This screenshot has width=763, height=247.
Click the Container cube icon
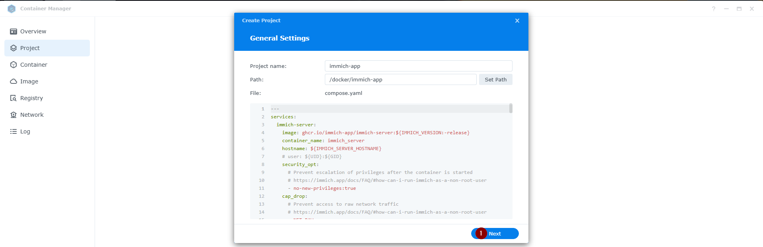(x=14, y=65)
